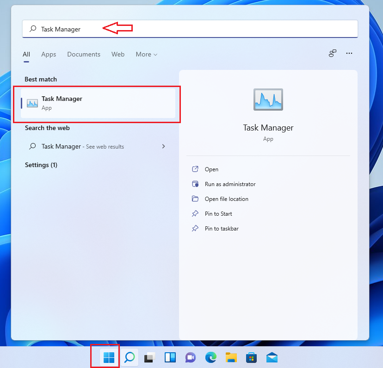The image size is (383, 368).
Task: Click the magnifying glass in the search box
Action: (32, 28)
